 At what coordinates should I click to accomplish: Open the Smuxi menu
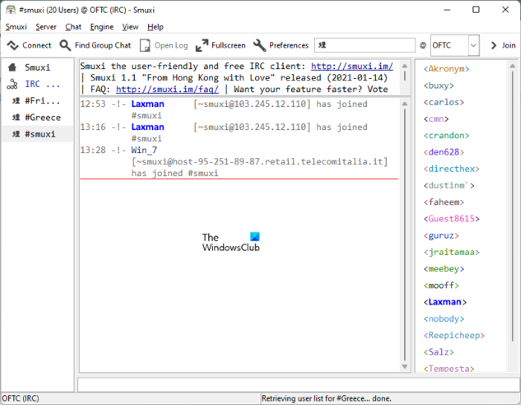click(x=16, y=27)
